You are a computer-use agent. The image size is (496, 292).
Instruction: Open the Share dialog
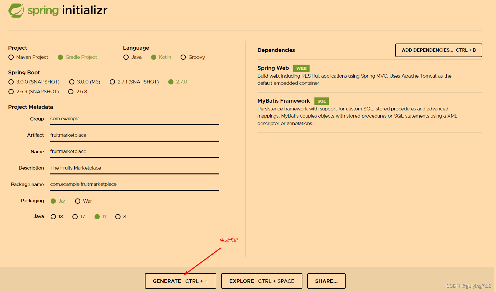[x=326, y=281]
